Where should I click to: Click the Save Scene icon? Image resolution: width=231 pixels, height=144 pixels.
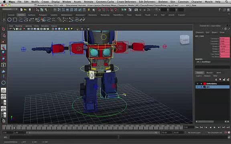(x=30, y=10)
